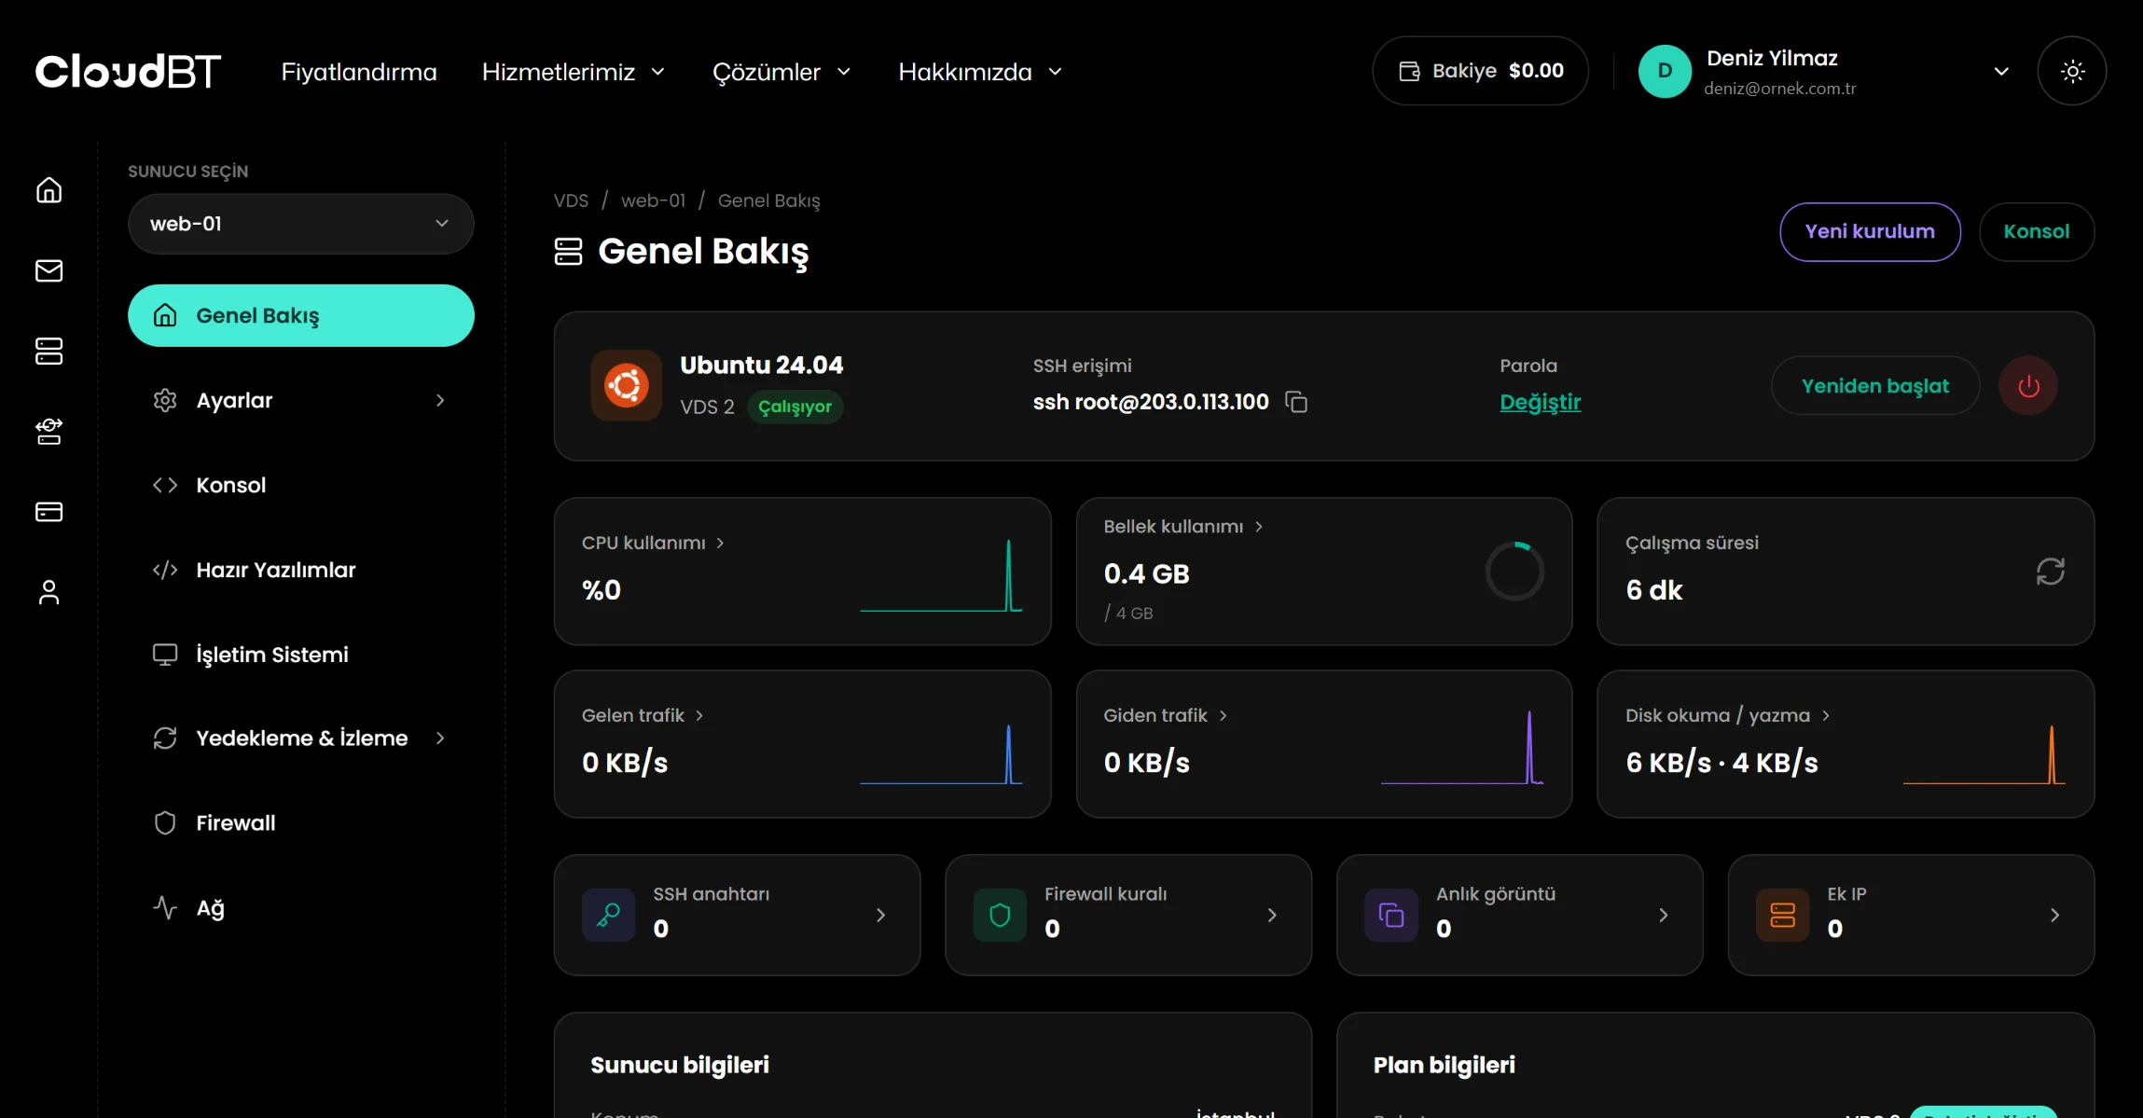This screenshot has width=2143, height=1118.
Task: Click the Konsol button at top right
Action: pyautogui.click(x=2036, y=232)
